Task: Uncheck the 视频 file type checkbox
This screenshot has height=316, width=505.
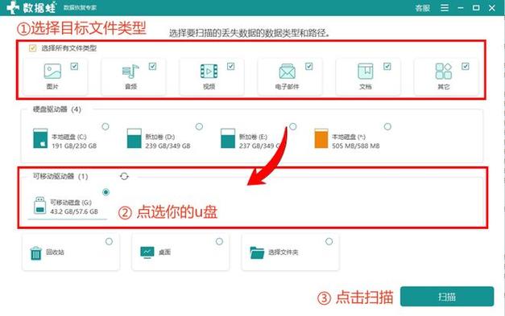Action: pos(231,66)
